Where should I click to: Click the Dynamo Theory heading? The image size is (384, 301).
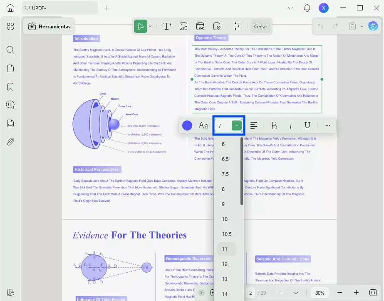211,38
